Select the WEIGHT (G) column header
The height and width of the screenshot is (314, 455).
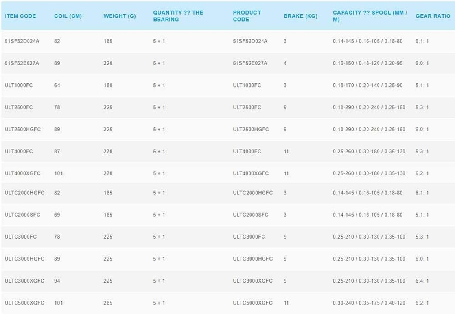click(x=120, y=16)
